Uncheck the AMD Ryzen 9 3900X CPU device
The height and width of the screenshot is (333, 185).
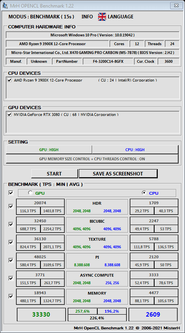9,80
